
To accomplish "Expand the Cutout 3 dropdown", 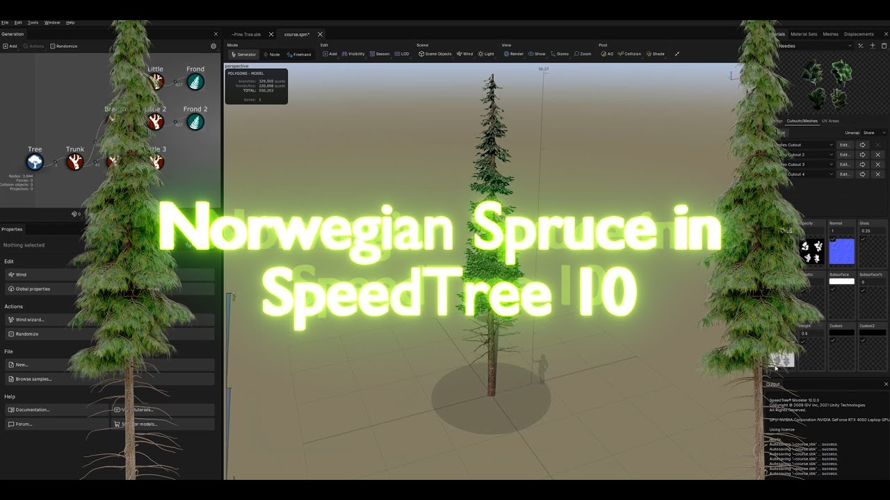I will pos(805,165).
